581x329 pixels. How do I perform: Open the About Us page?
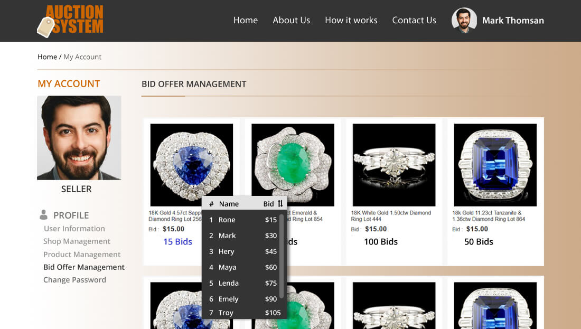point(291,20)
